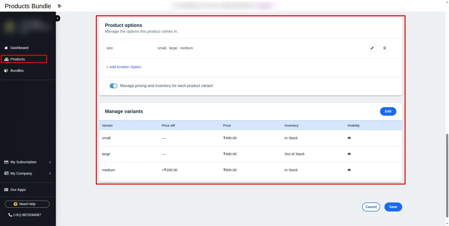The image size is (449, 226).
Task: Save the product changes
Action: (393, 207)
